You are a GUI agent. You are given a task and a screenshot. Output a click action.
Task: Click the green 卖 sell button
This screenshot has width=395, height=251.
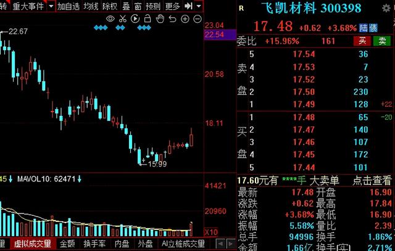click(382, 41)
